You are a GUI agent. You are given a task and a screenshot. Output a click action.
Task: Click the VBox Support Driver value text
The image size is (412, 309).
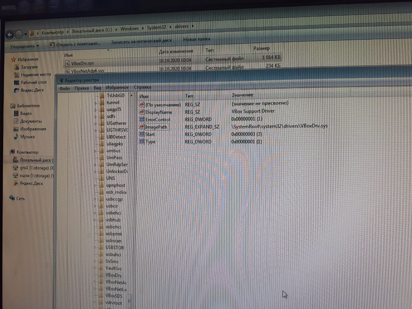tap(253, 111)
